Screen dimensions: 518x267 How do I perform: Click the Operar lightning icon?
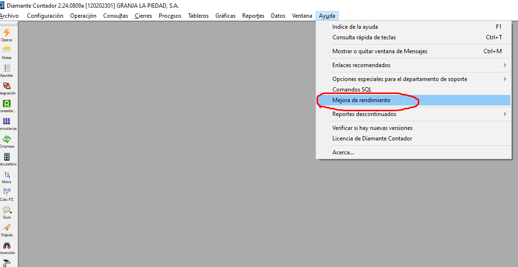pos(7,32)
